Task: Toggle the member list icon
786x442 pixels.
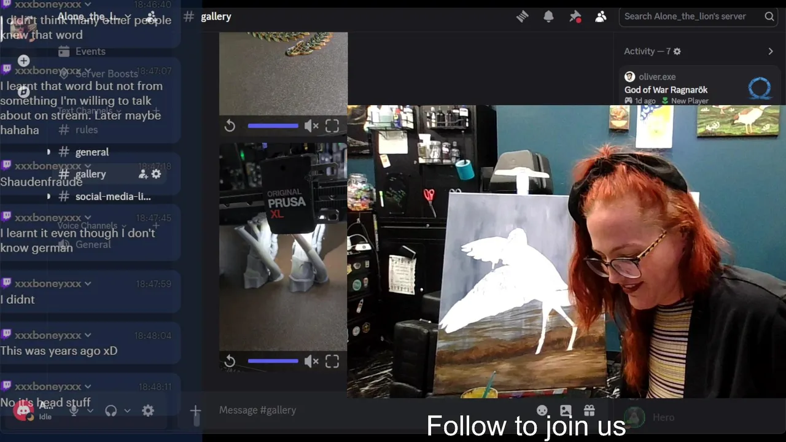Action: [x=601, y=17]
